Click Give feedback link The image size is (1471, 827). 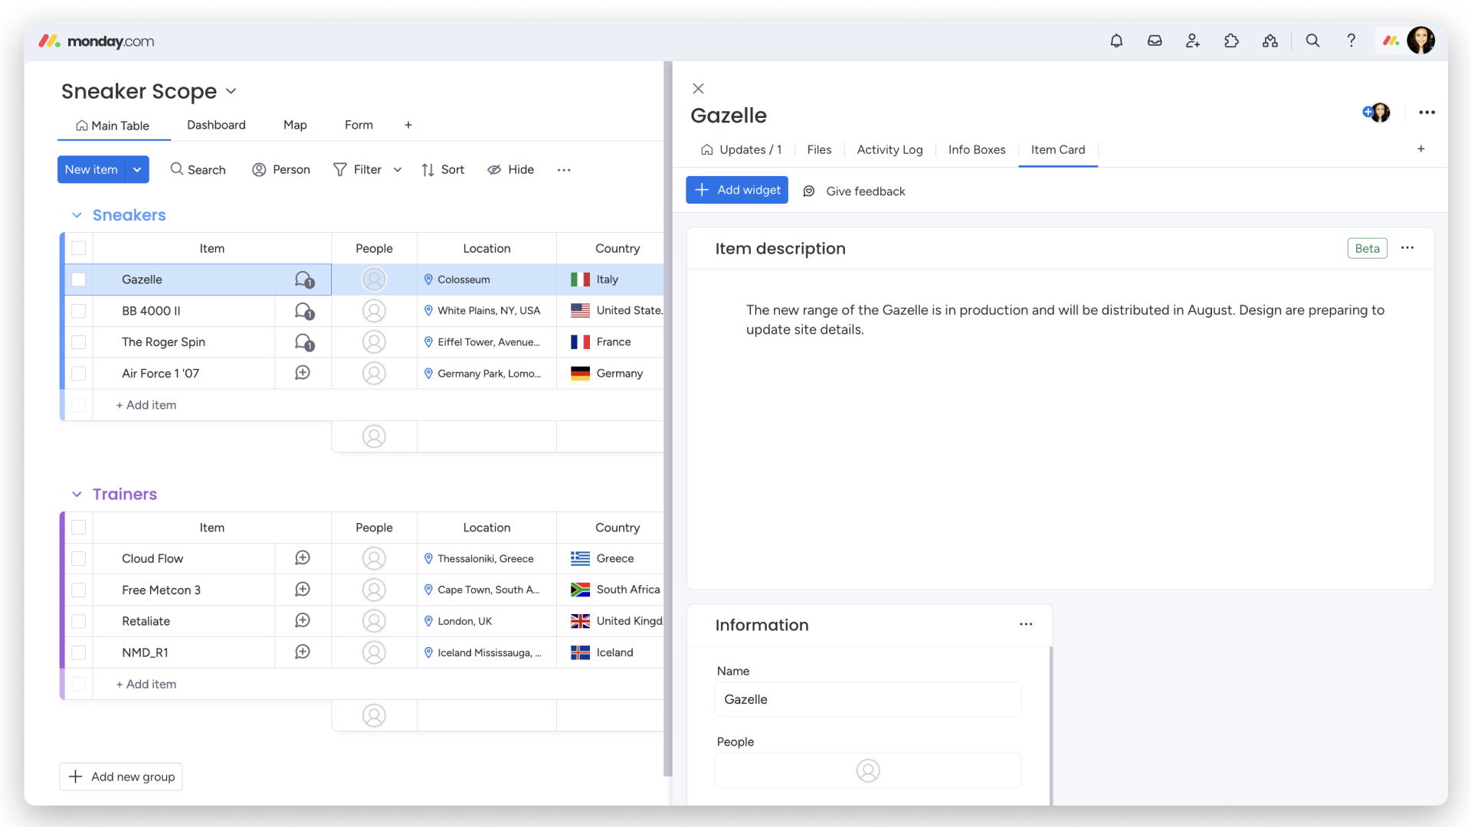854,191
